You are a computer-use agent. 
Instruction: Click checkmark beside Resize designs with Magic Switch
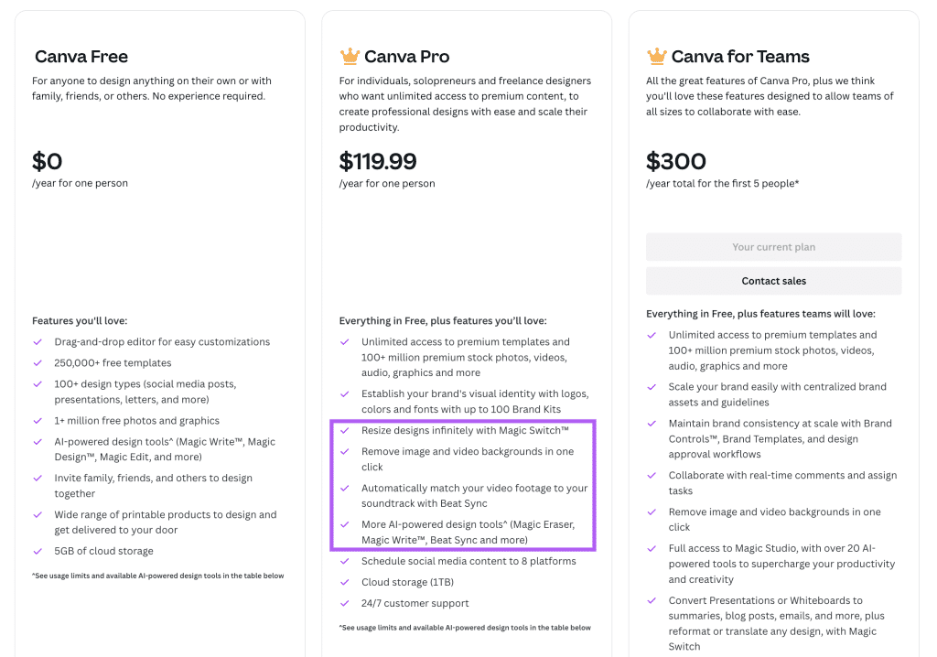(345, 430)
